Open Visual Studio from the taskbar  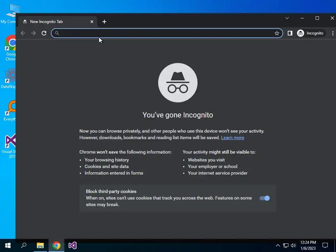coord(73,245)
